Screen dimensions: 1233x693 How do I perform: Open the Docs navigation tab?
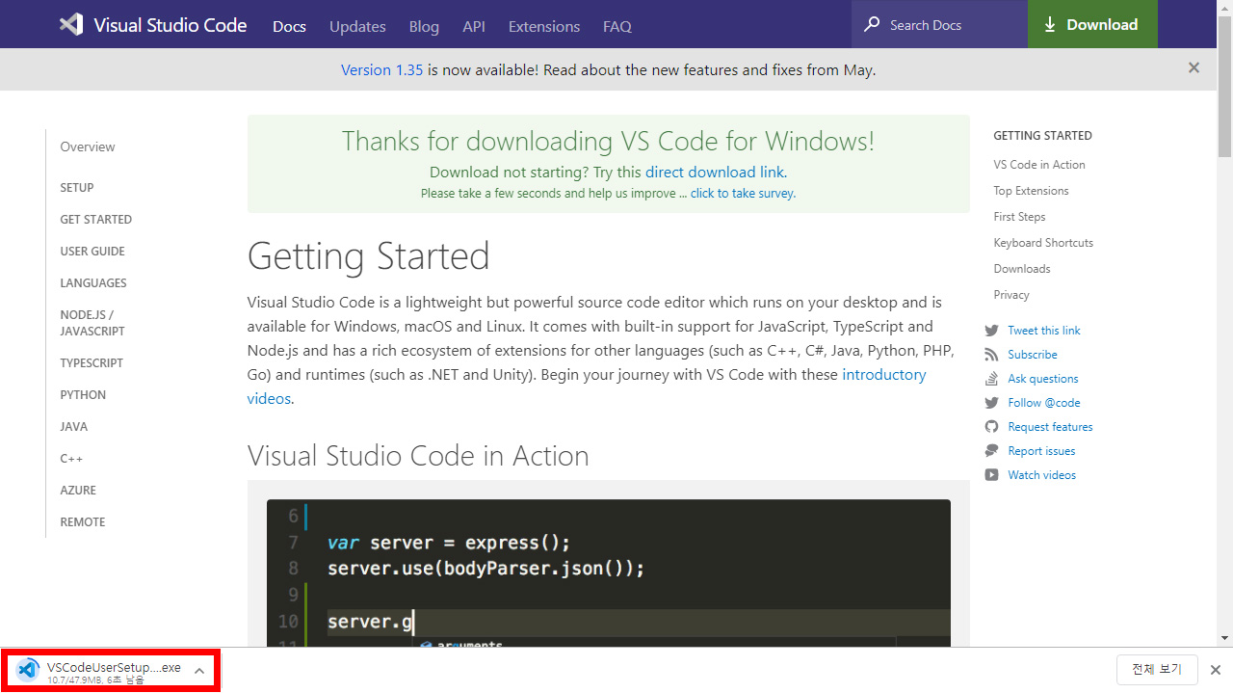[289, 26]
